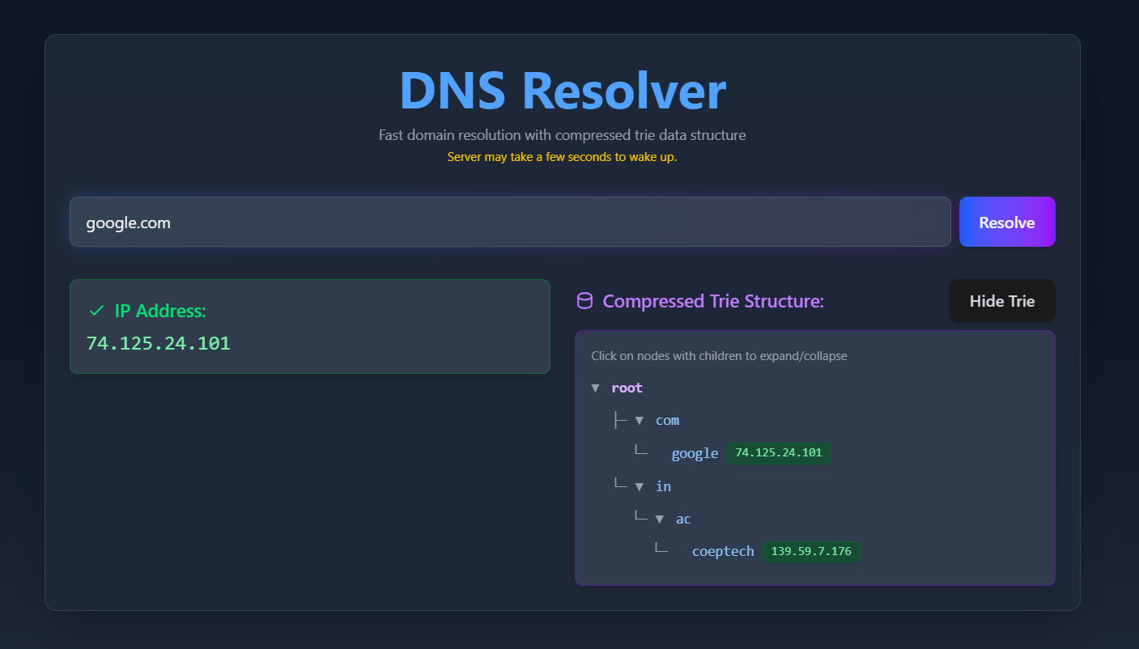Viewport: 1139px width, 649px height.
Task: Select the google node in the trie
Action: [x=695, y=453]
